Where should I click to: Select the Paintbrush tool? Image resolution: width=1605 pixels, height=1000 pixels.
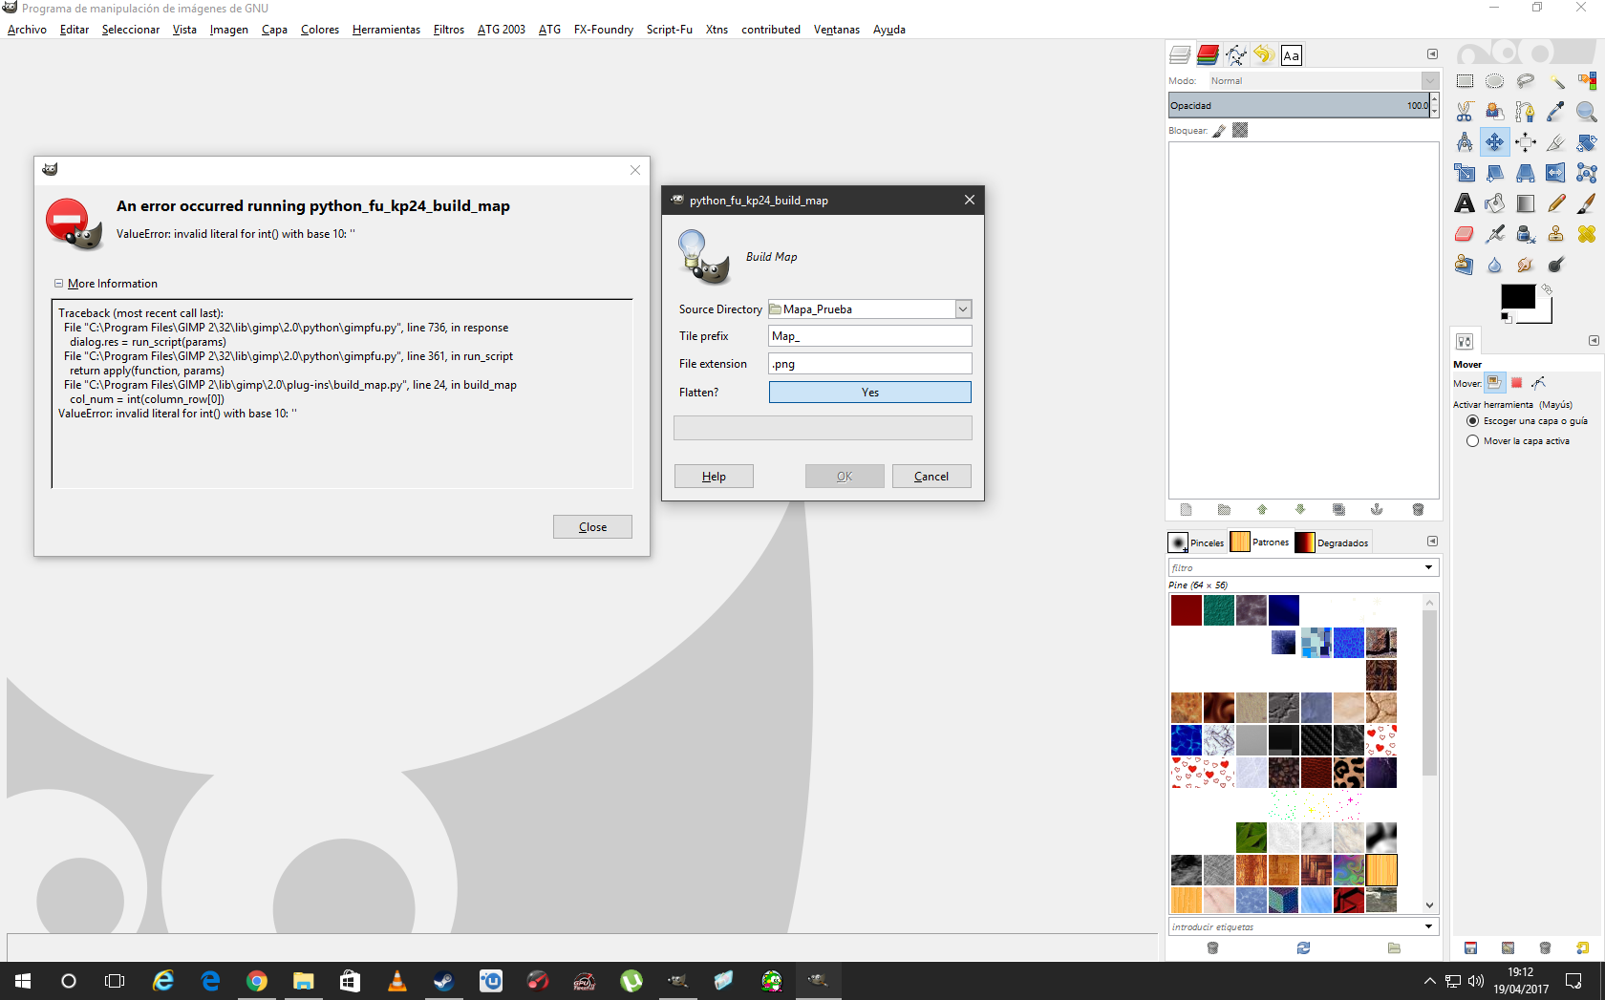1587,203
